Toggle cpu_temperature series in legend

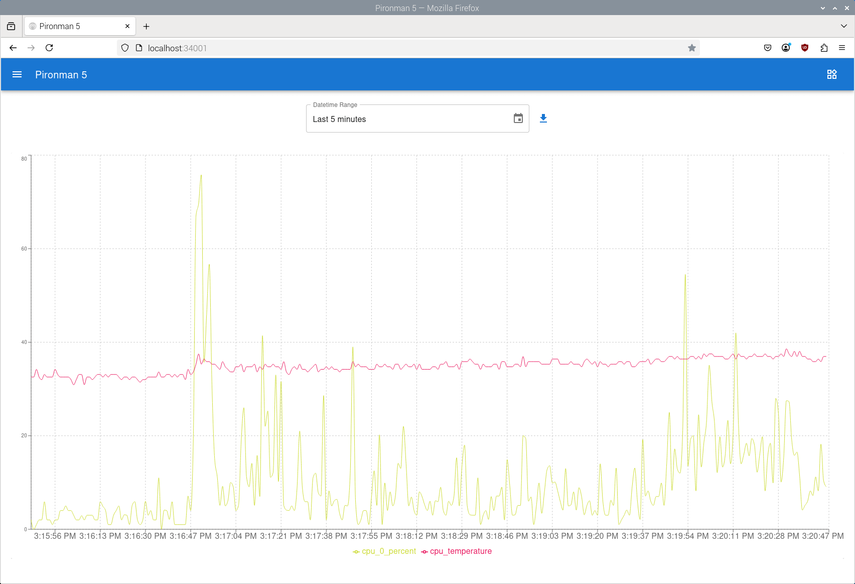click(457, 551)
